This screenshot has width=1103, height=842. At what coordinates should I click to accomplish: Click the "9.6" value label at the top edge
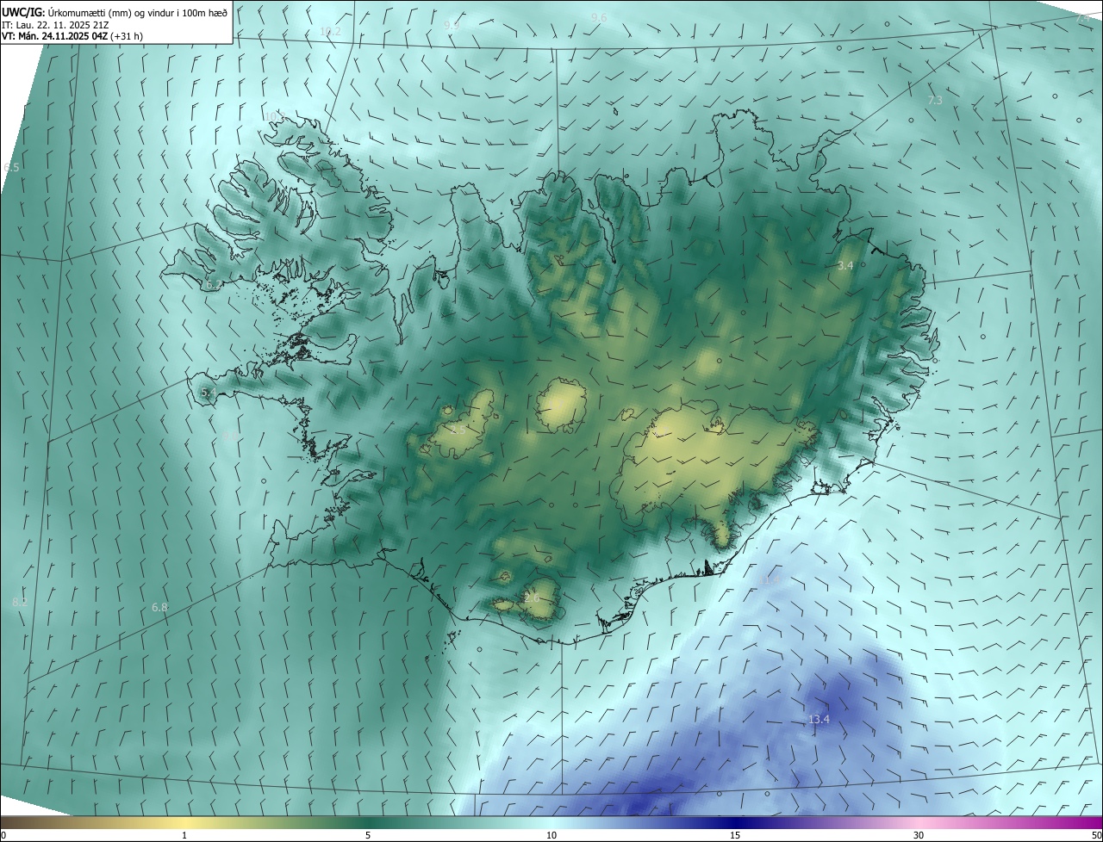(x=599, y=17)
